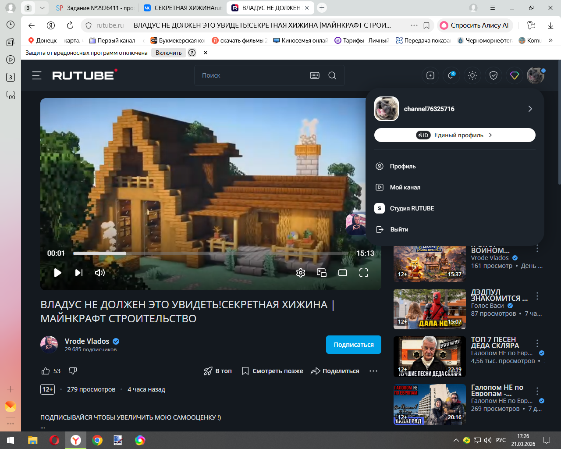Open video player settings gear
Viewport: 561px width, 449px height.
click(x=301, y=273)
